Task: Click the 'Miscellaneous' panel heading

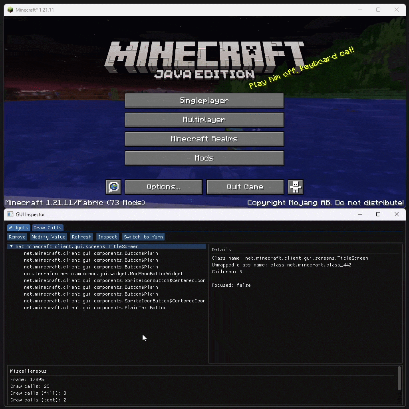Action: pyautogui.click(x=28, y=371)
